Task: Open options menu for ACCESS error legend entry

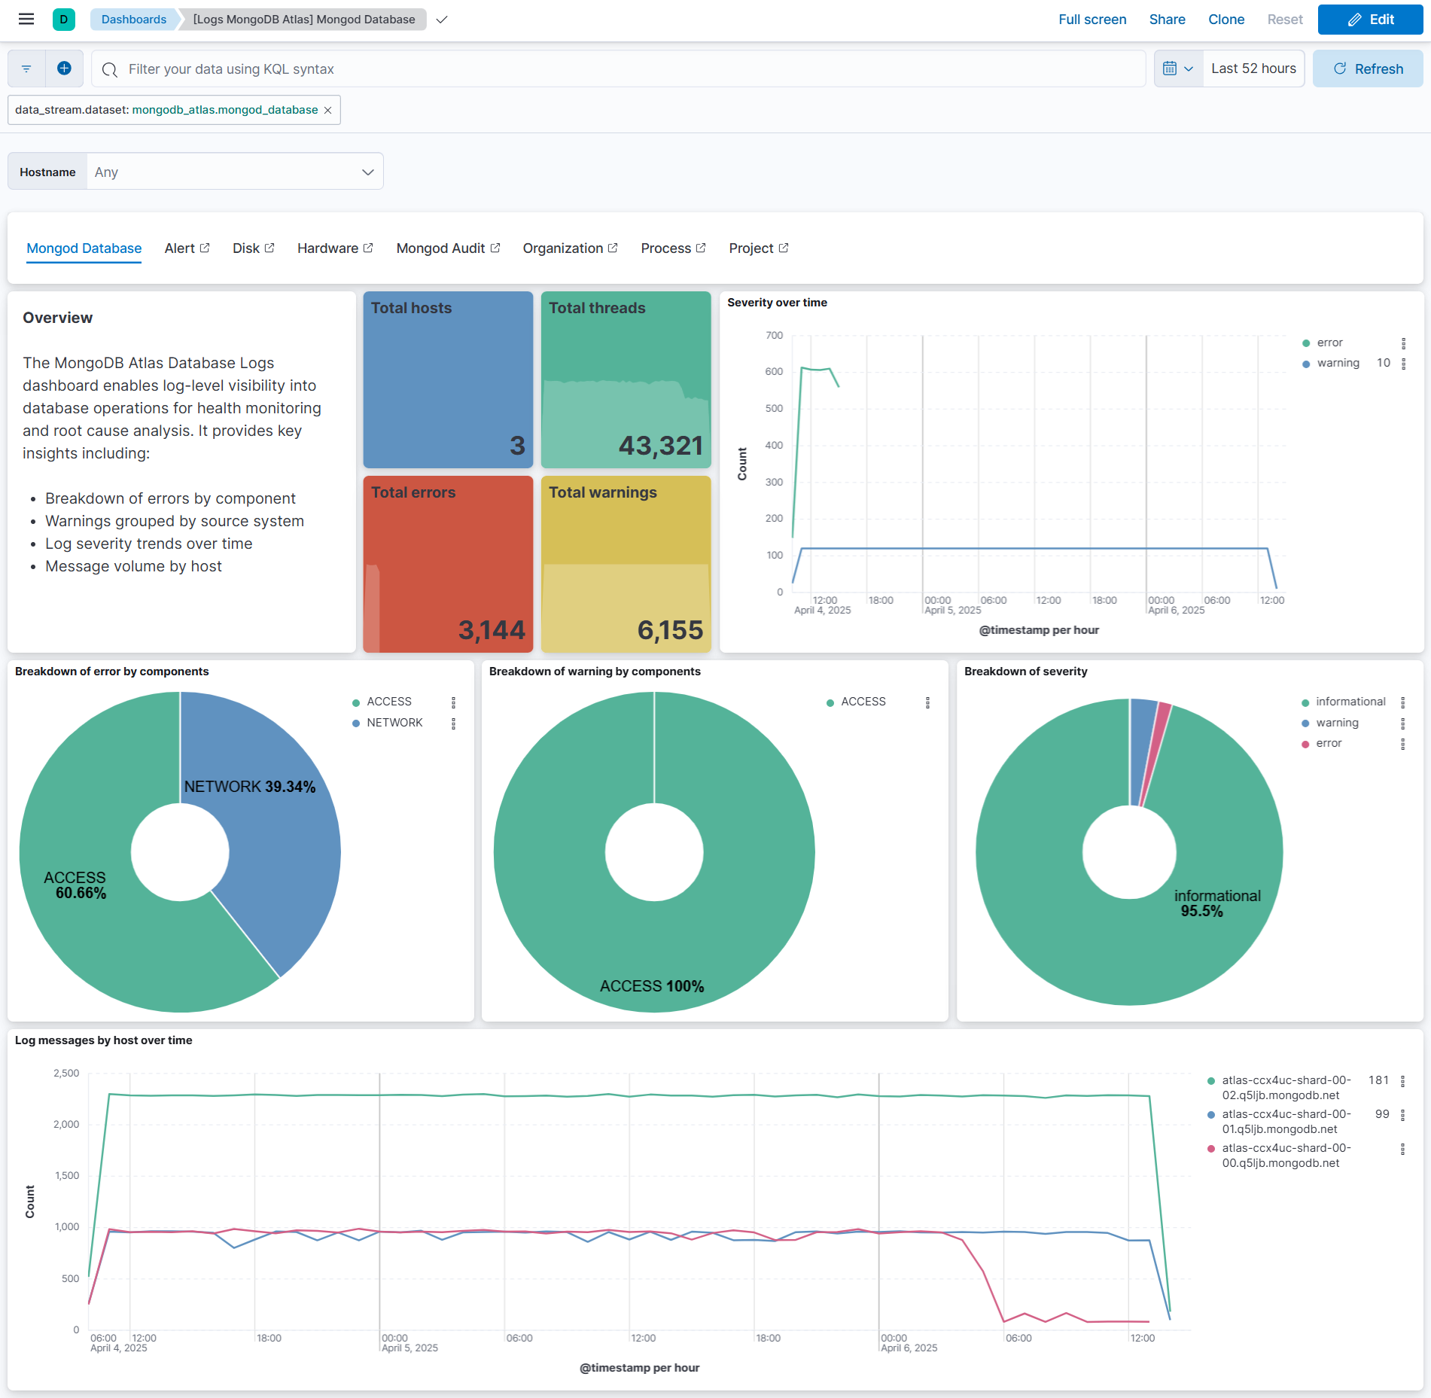Action: point(453,702)
